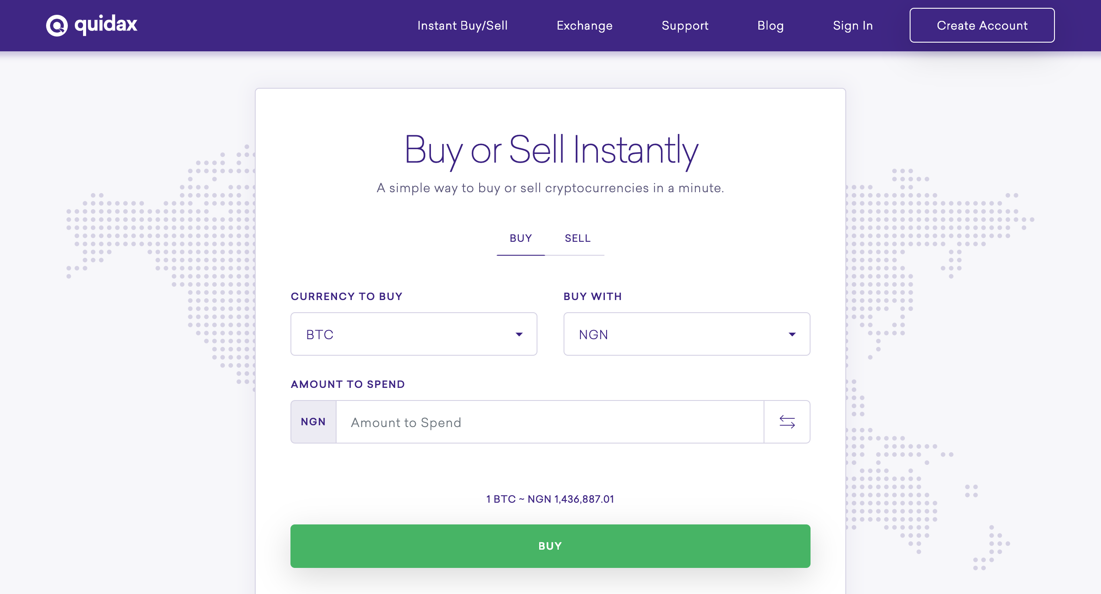Go to the Exchange page

(584, 26)
